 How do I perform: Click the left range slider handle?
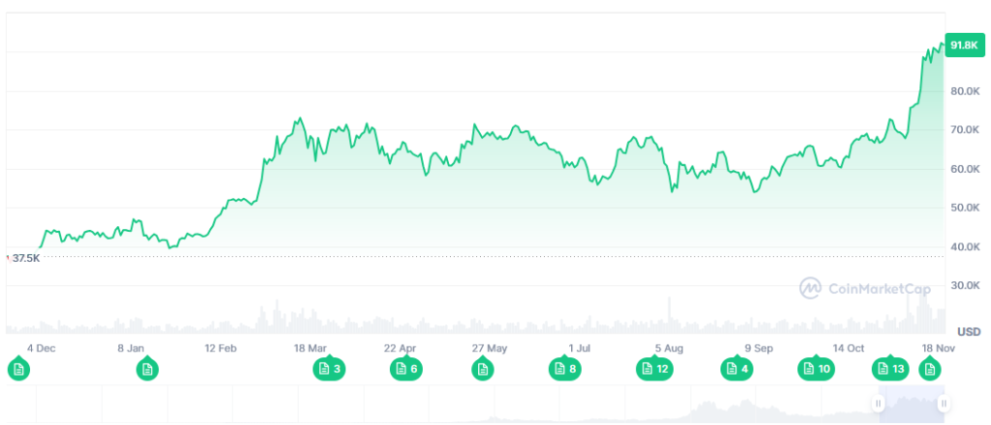click(880, 404)
